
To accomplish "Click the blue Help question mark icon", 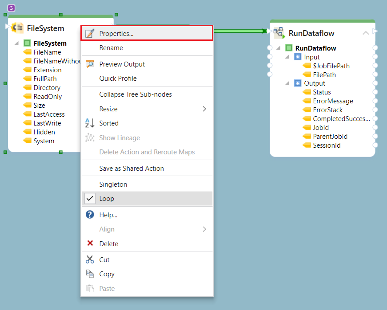I will 90,215.
